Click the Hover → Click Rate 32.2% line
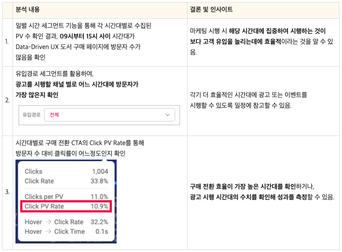Image resolution: width=342 pixels, height=252 pixels. 66,222
